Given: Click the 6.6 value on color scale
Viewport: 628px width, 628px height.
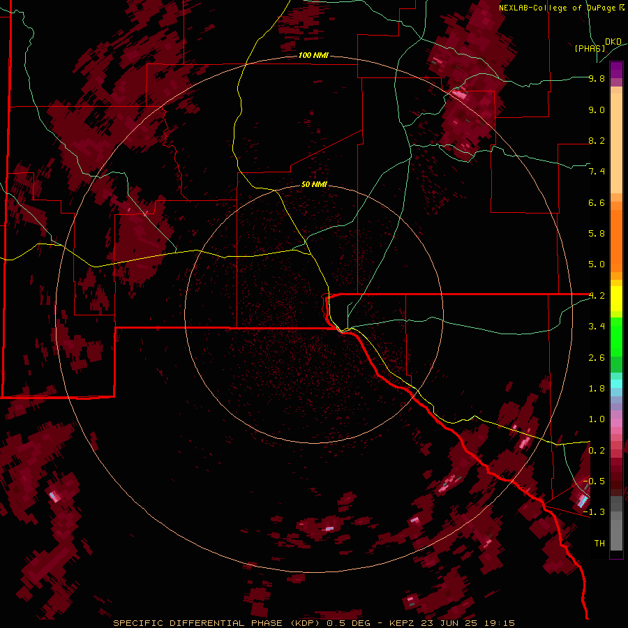Looking at the screenshot, I should click(x=597, y=202).
